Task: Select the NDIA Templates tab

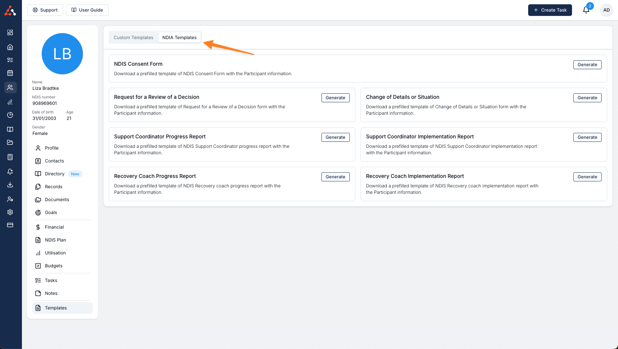Action: [x=179, y=37]
